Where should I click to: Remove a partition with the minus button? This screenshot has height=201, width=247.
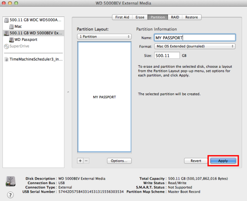pyautogui.click(x=86, y=161)
